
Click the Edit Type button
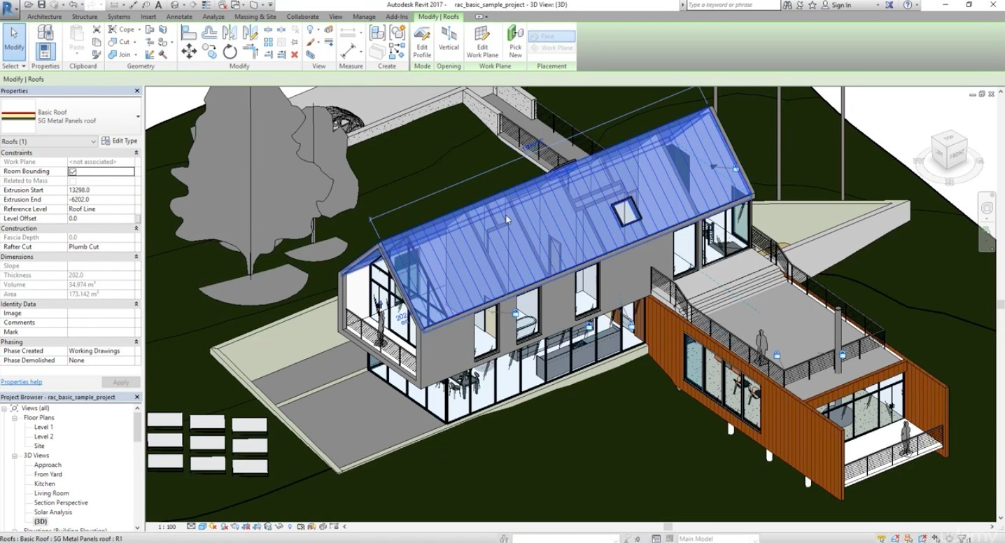pos(120,141)
